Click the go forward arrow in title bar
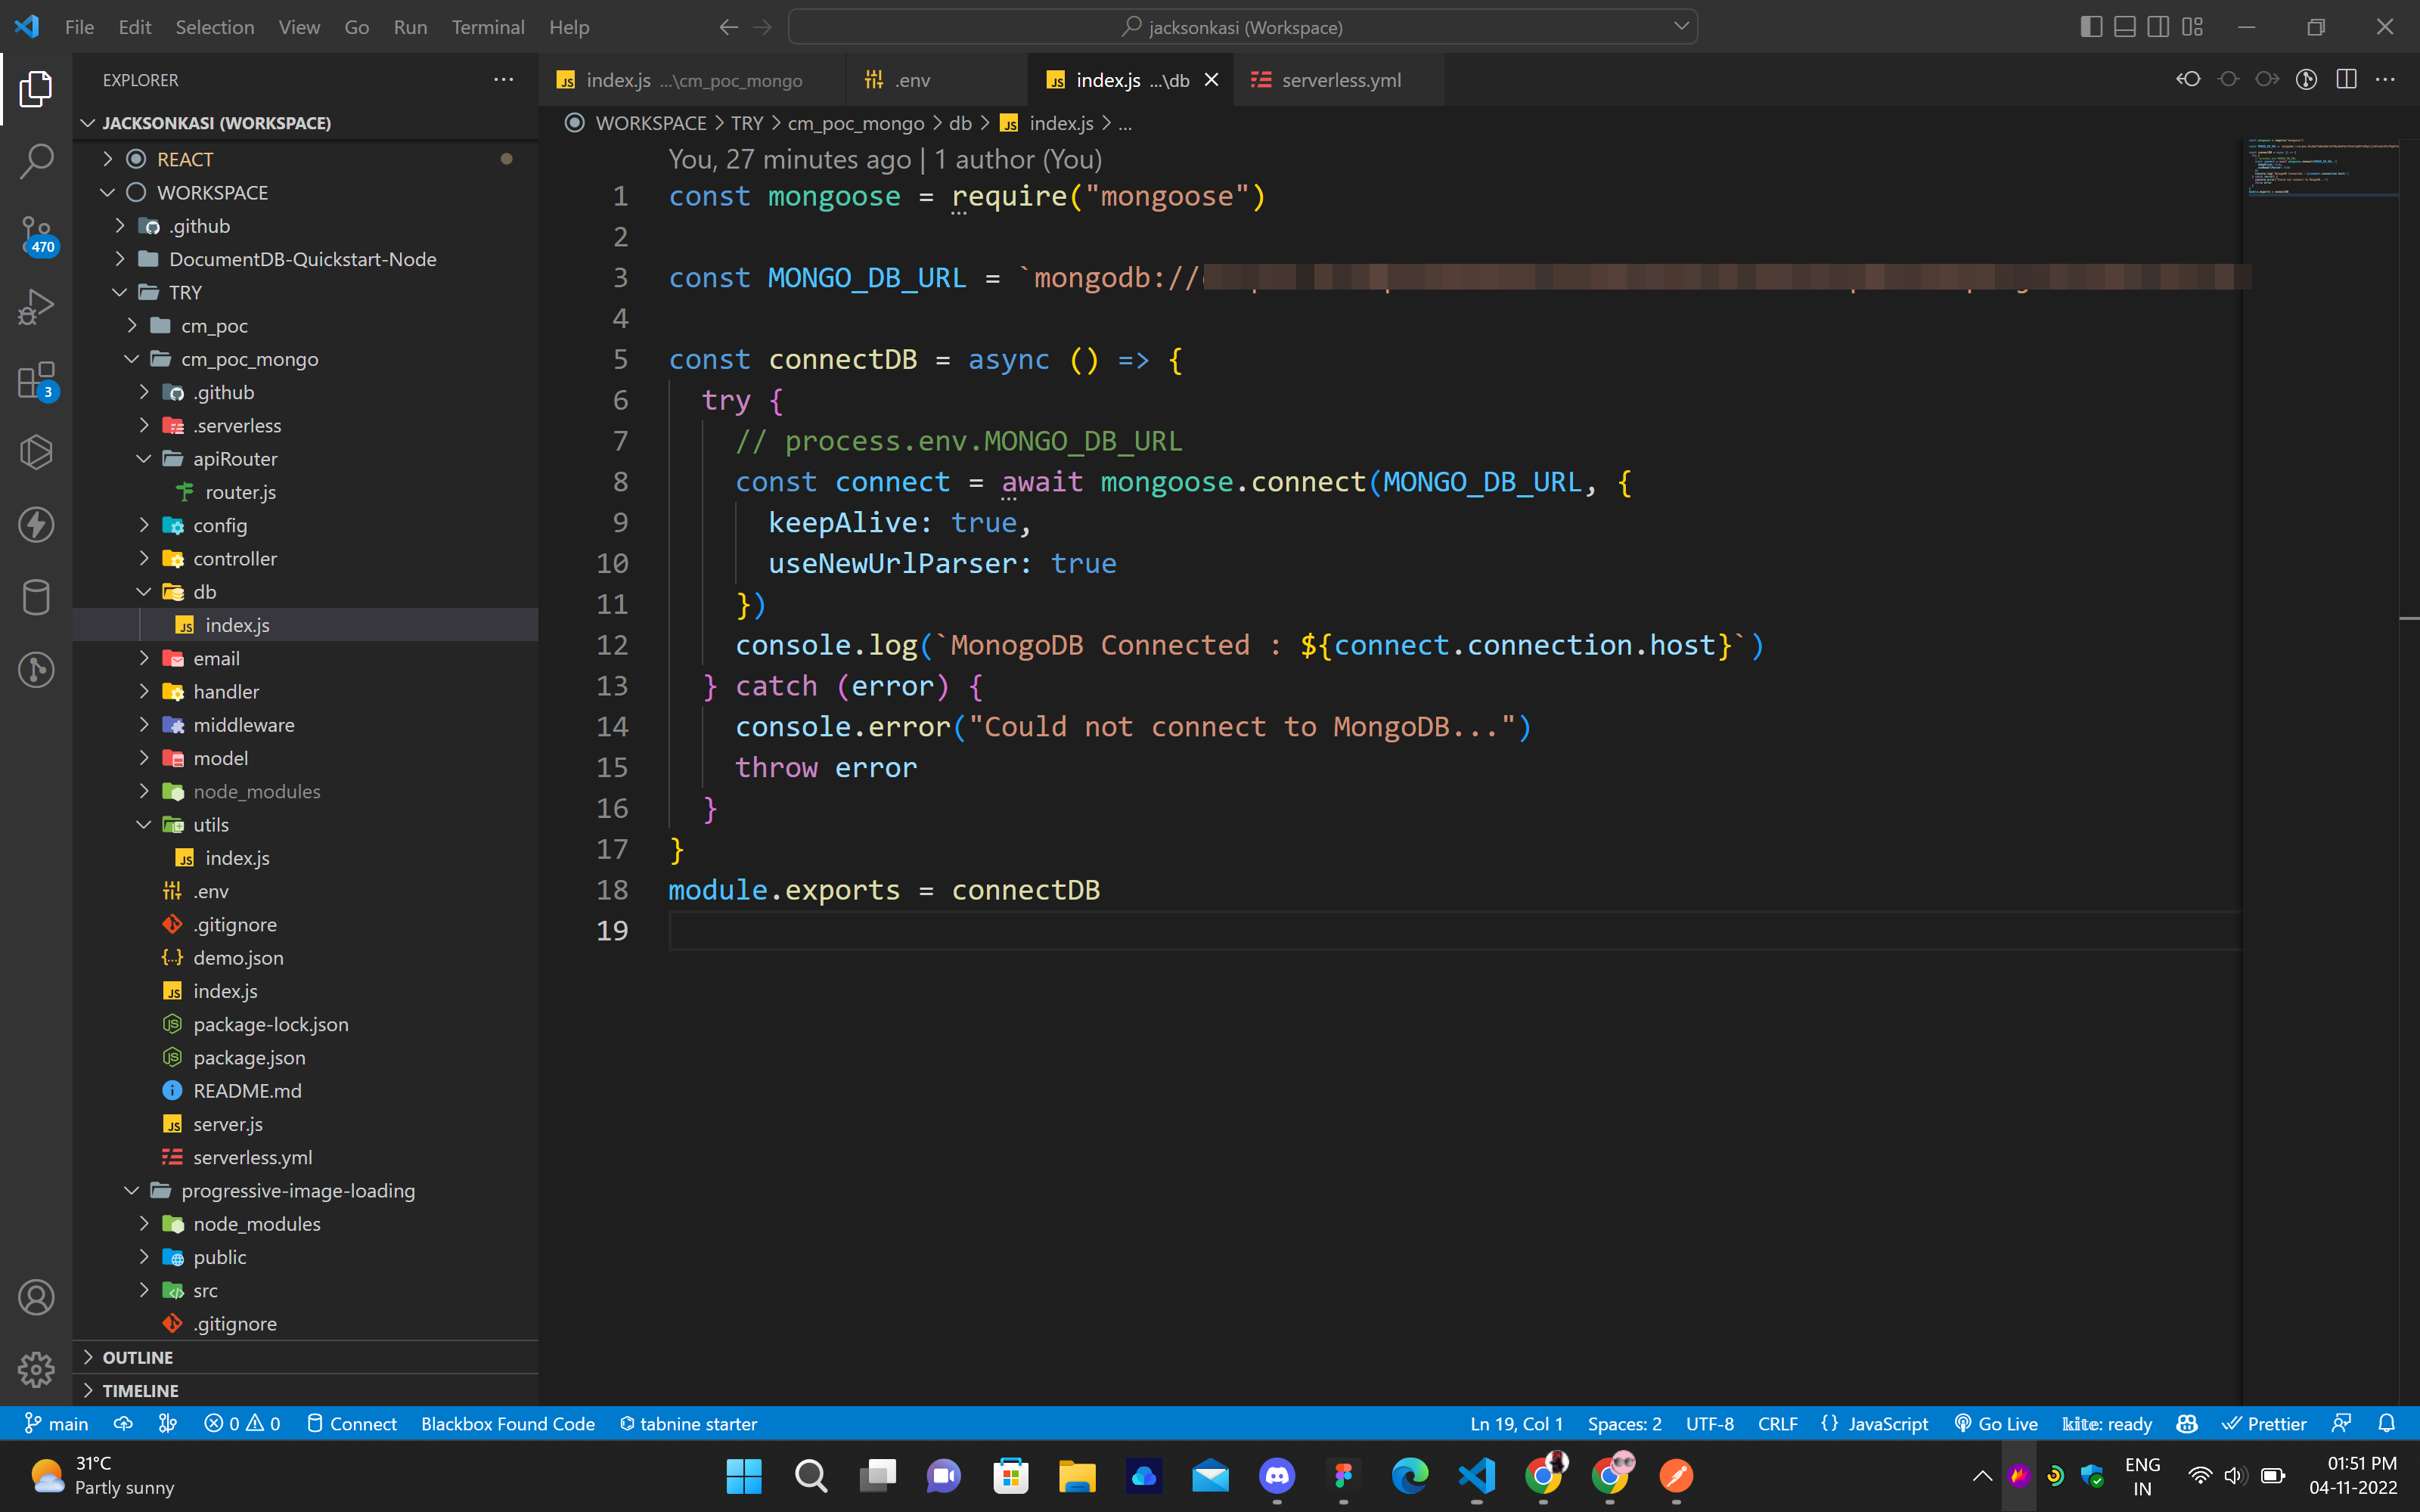 pyautogui.click(x=763, y=27)
